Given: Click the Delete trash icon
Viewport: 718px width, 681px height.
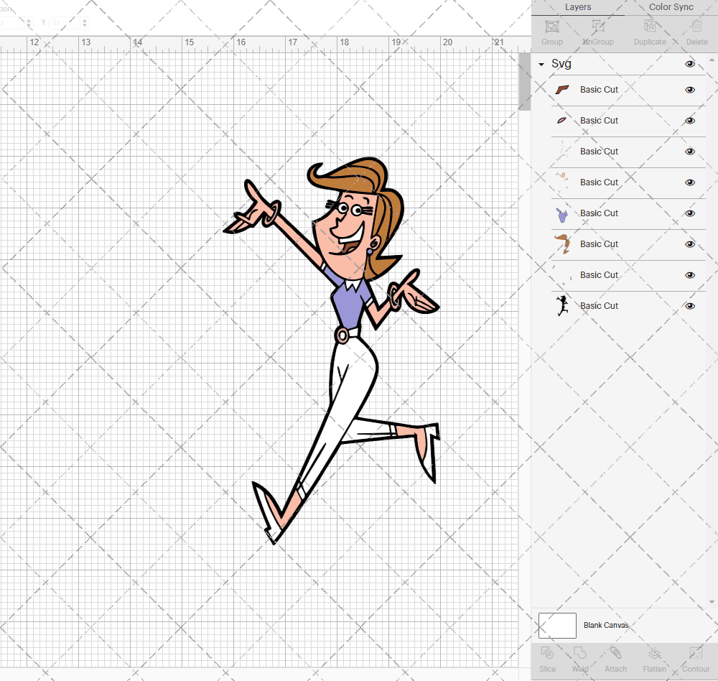Looking at the screenshot, I should [x=696, y=26].
